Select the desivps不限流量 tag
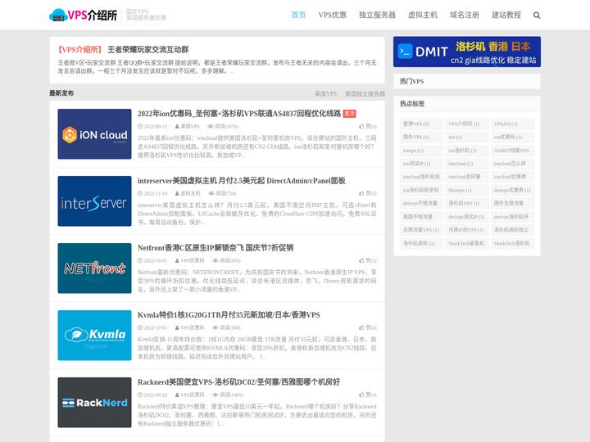Screen dimensions: 590x442 pyautogui.click(x=420, y=203)
